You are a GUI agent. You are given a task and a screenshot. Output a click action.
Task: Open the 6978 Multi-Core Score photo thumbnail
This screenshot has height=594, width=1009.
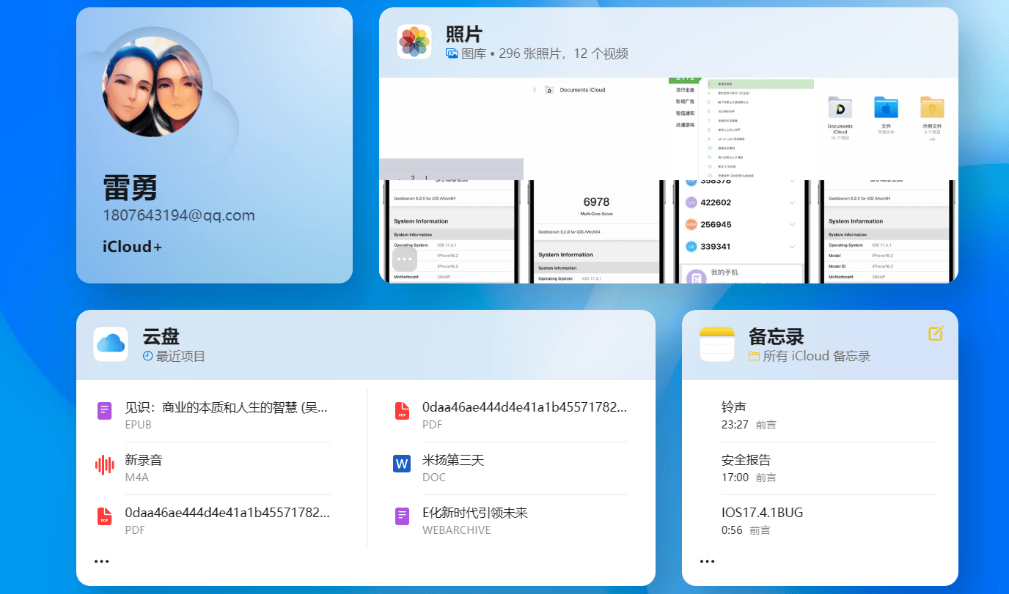point(596,231)
